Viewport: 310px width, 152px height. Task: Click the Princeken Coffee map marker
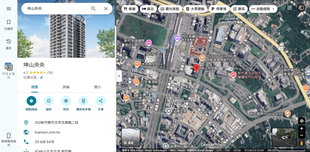202,57
